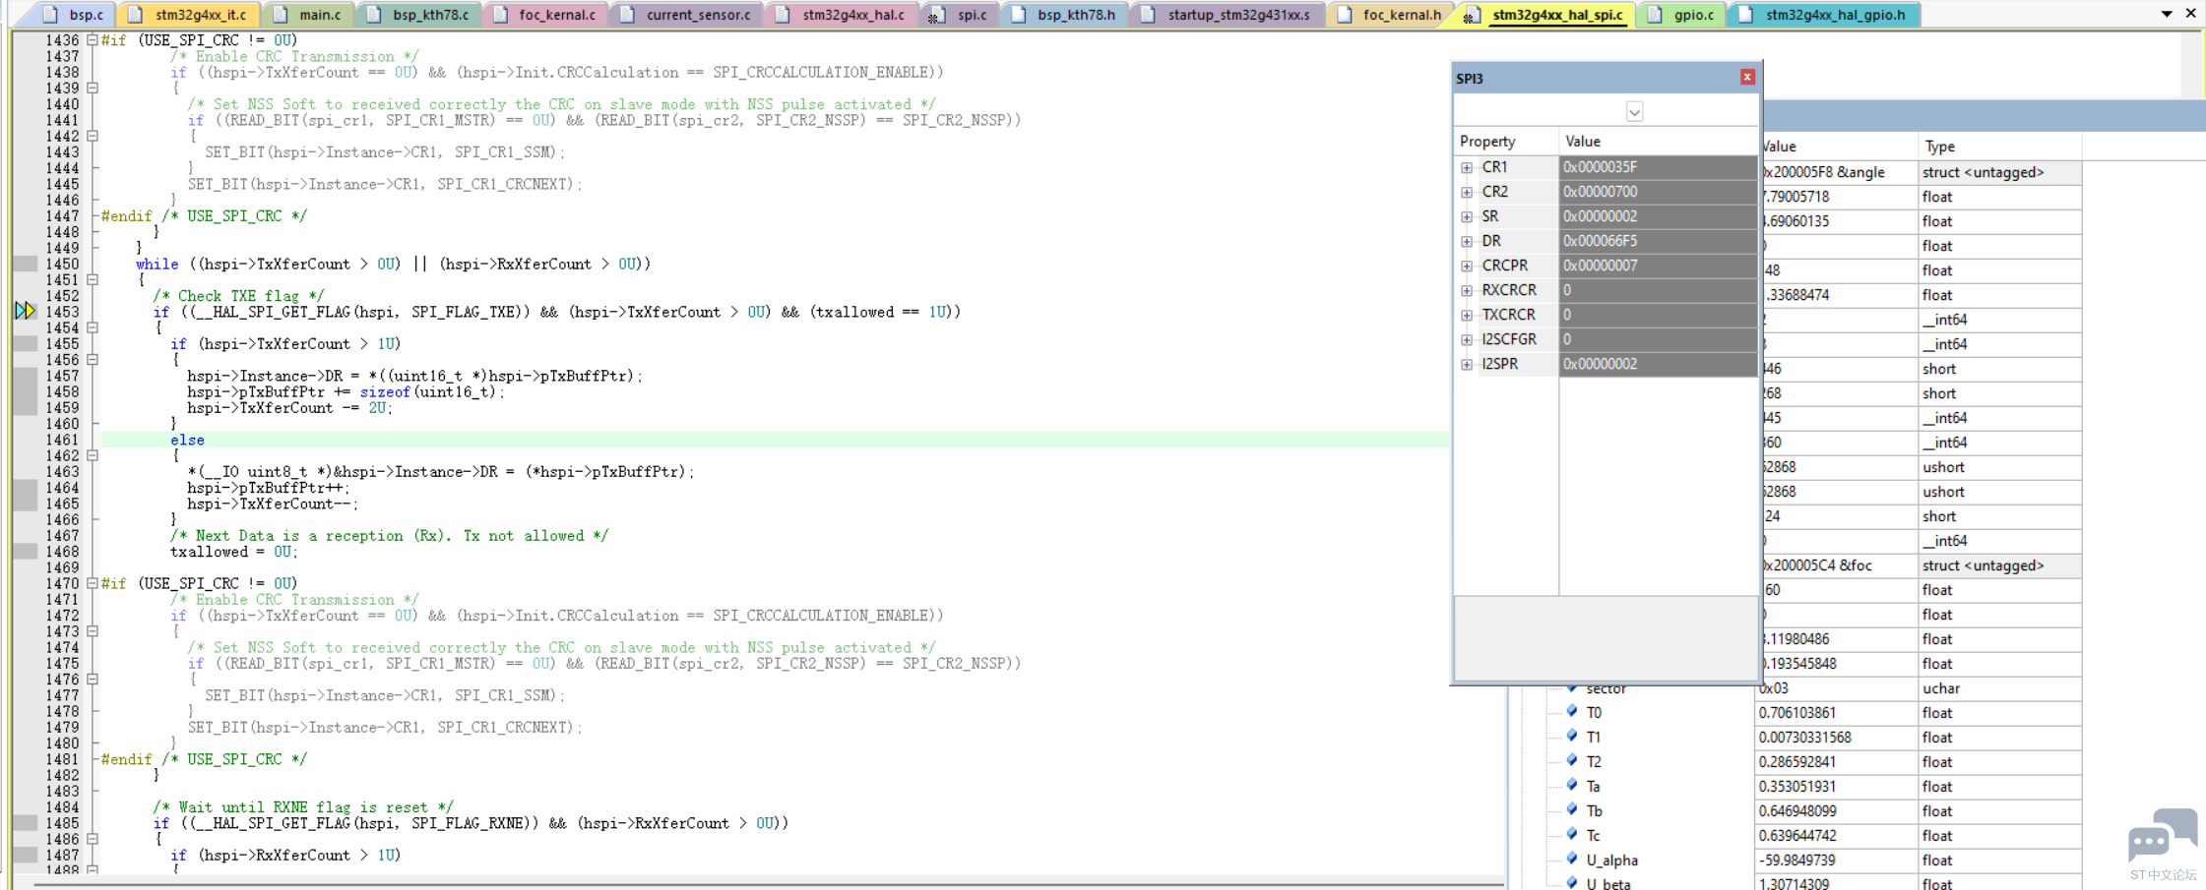Select the CRCPR value 0x00000007

tap(1658, 266)
